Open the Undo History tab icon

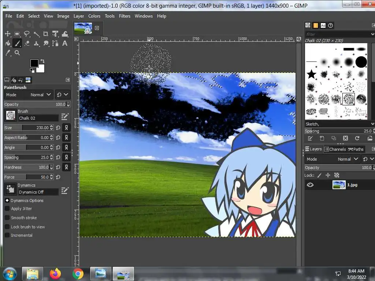tap(21, 80)
